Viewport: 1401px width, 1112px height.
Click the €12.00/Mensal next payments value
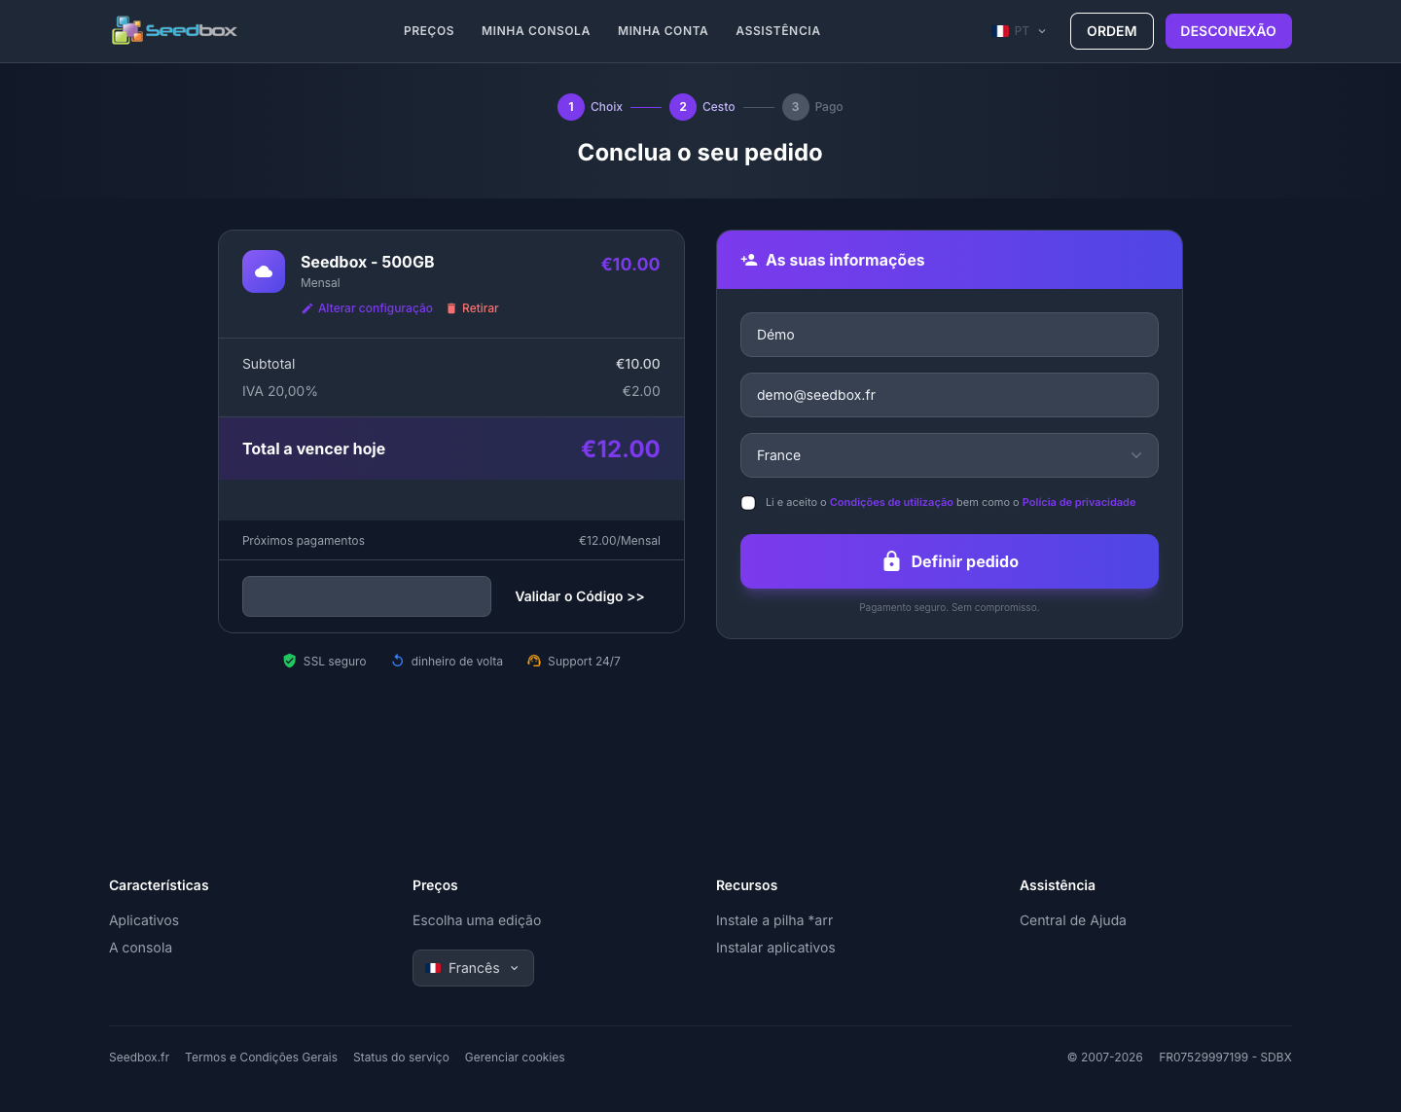620,541
